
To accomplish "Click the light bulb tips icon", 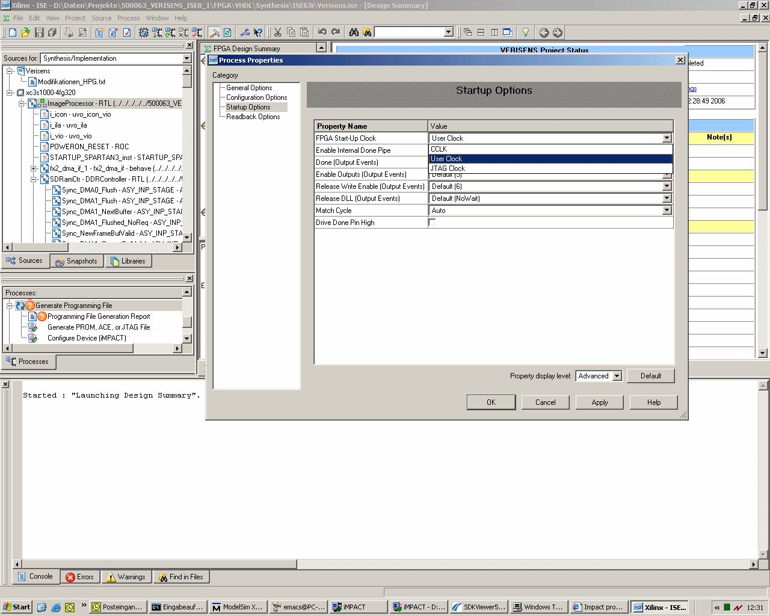I will point(525,32).
